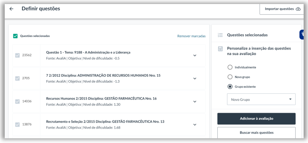This screenshot has height=143, width=308.
Task: Click the document icon next to Personalize a inserção
Action: coord(220,49)
